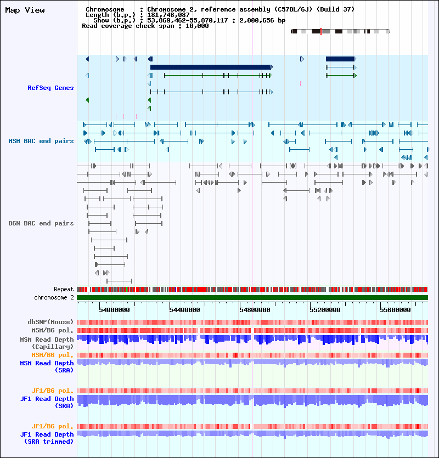Open the orange MSM/B6 pol. link

(x=52, y=355)
